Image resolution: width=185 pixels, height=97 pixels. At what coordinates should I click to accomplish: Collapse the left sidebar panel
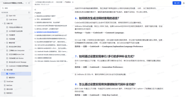29,3
